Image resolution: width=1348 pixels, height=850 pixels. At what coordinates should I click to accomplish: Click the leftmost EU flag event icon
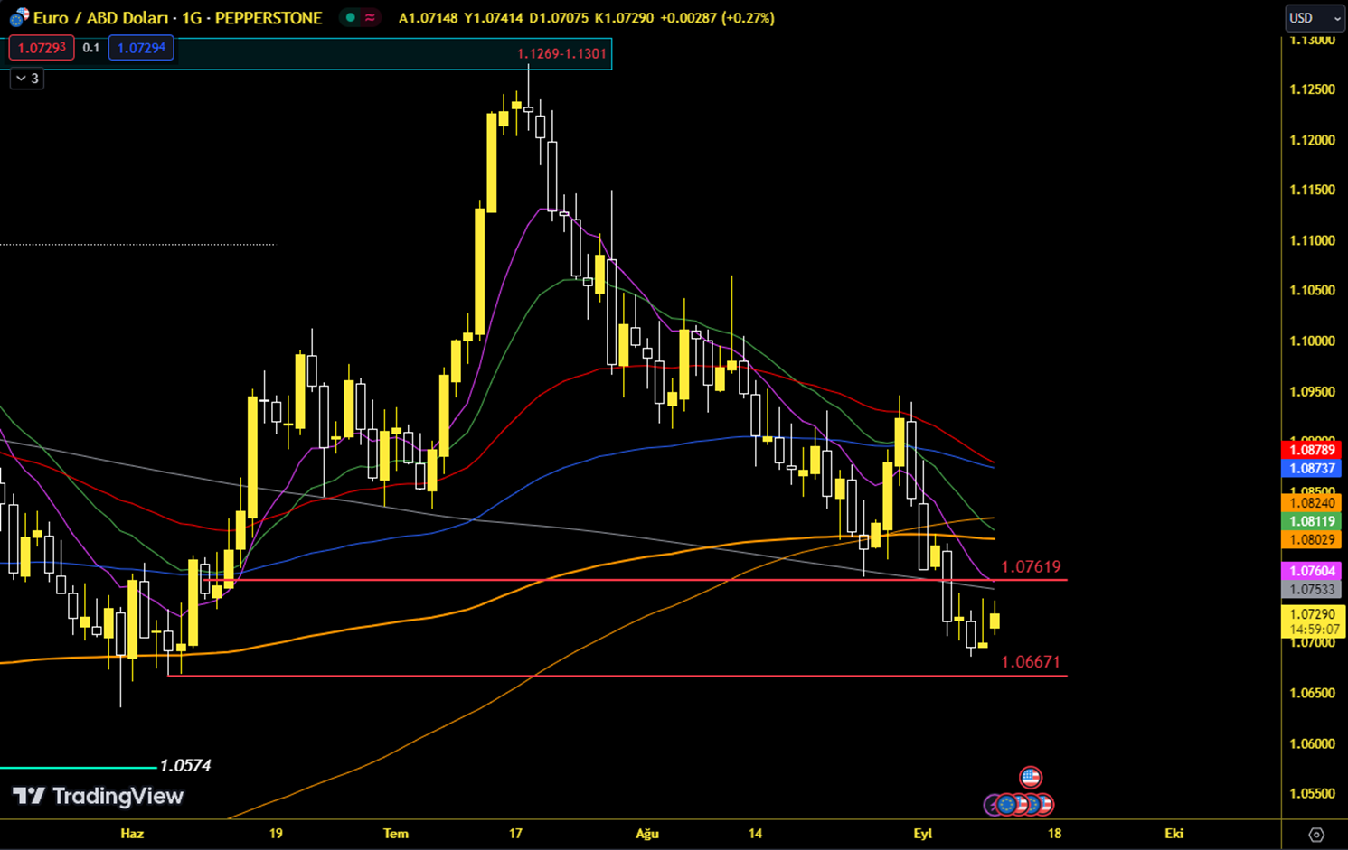(x=1006, y=803)
